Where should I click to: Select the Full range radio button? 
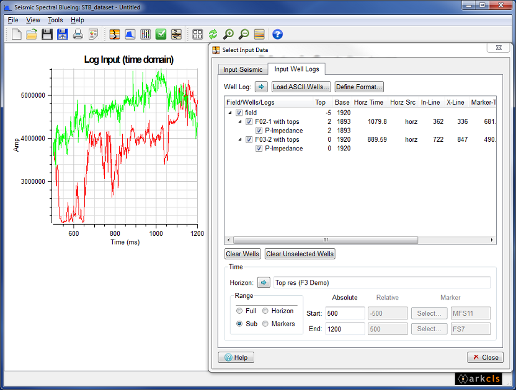pyautogui.click(x=239, y=311)
